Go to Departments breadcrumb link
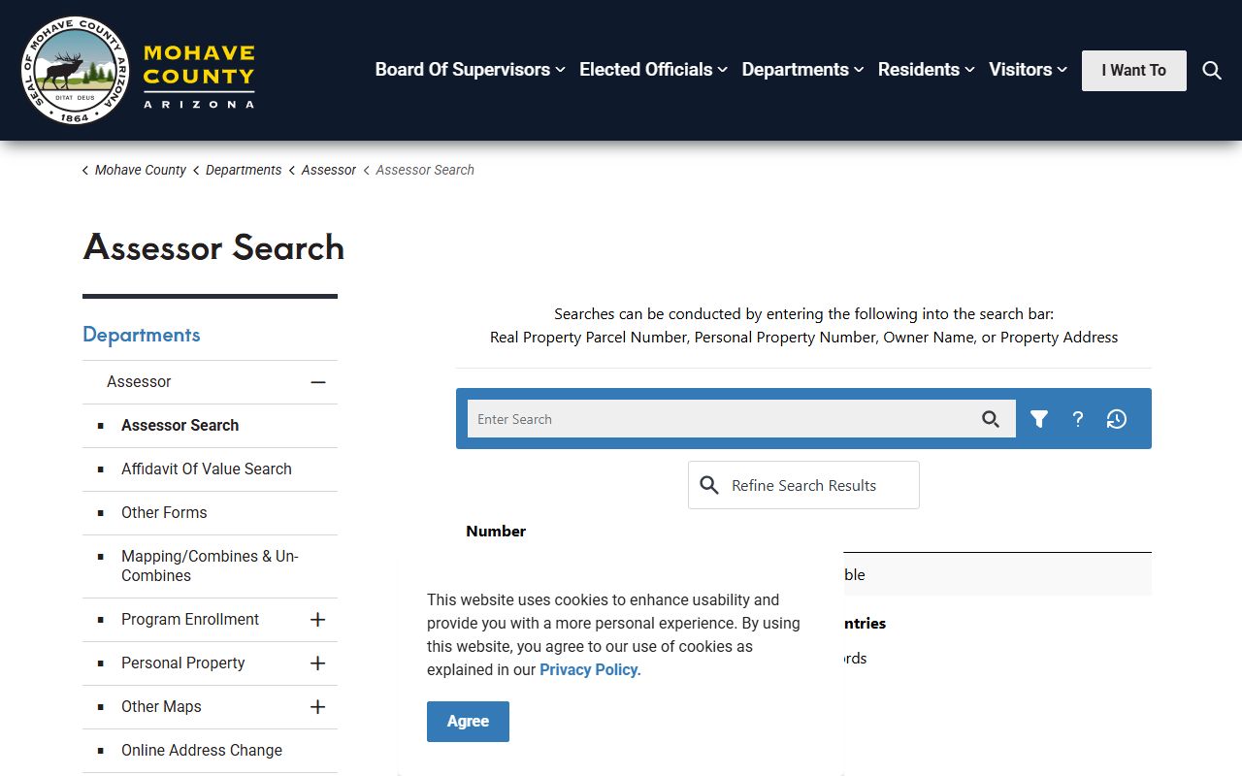This screenshot has width=1242, height=776. [244, 170]
